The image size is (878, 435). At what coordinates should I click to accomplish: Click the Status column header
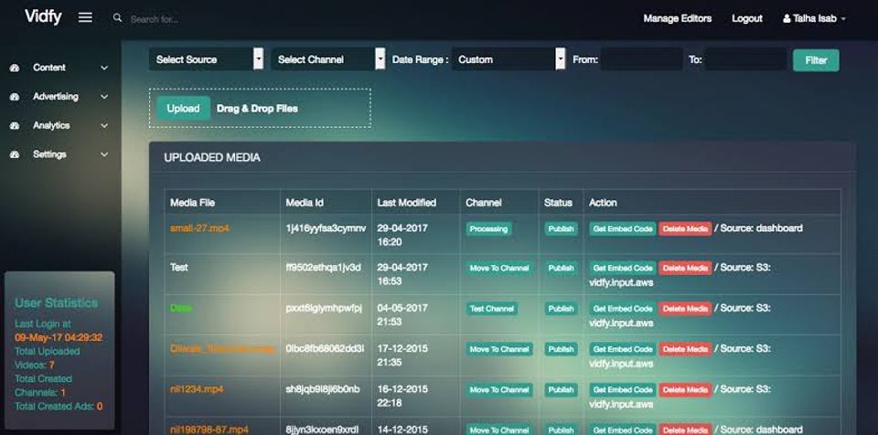(558, 203)
